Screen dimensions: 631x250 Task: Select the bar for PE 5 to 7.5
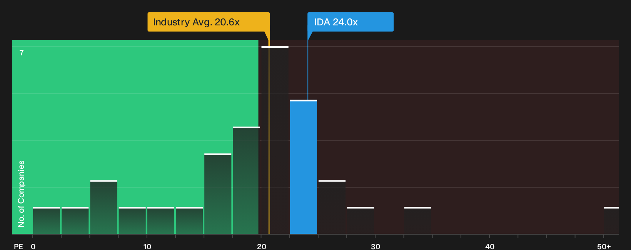[x=103, y=207]
